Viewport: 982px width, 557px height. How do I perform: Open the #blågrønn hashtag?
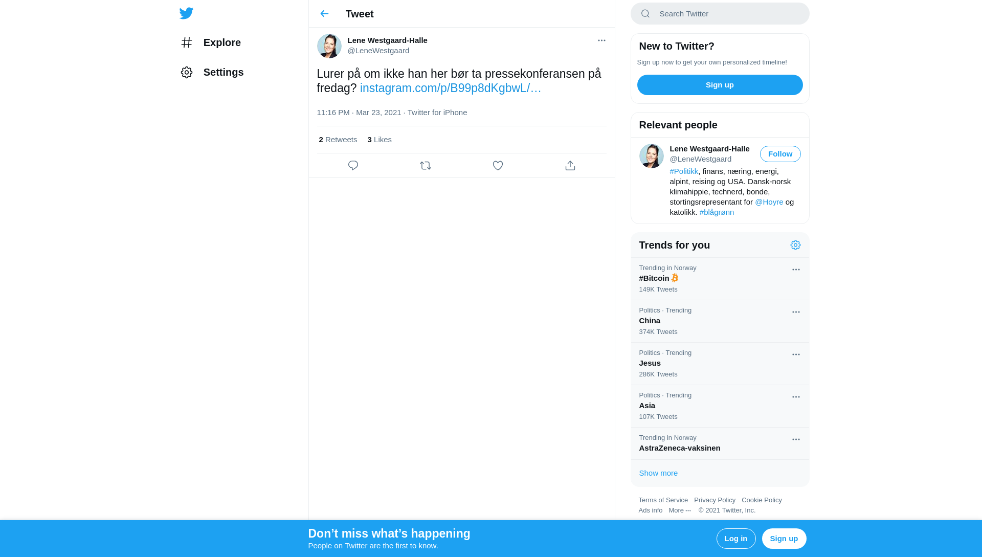point(717,212)
